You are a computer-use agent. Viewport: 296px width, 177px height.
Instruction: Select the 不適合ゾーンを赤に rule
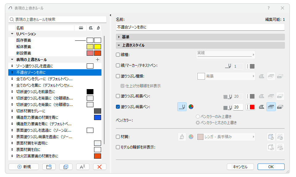(37, 72)
